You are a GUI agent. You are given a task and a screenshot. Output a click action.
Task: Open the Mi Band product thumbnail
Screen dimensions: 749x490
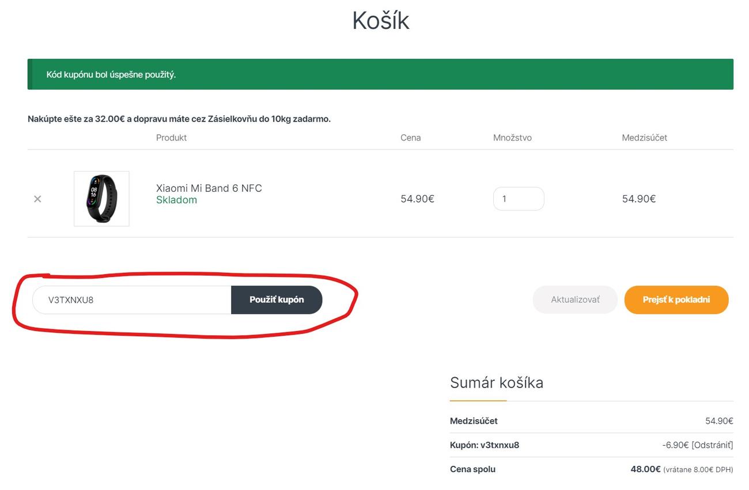[x=101, y=199]
